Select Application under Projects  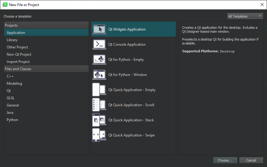(46, 32)
